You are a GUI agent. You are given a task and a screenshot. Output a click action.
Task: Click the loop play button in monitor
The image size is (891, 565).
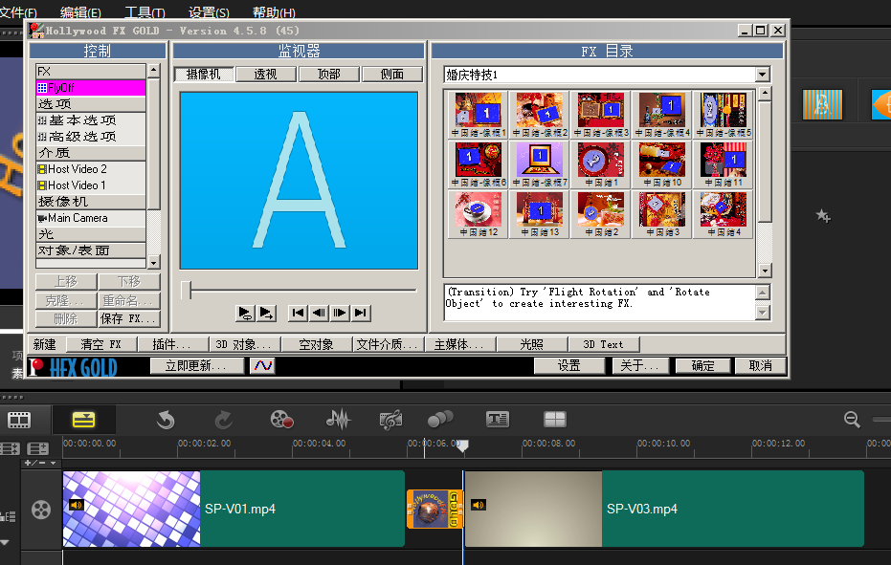click(245, 313)
